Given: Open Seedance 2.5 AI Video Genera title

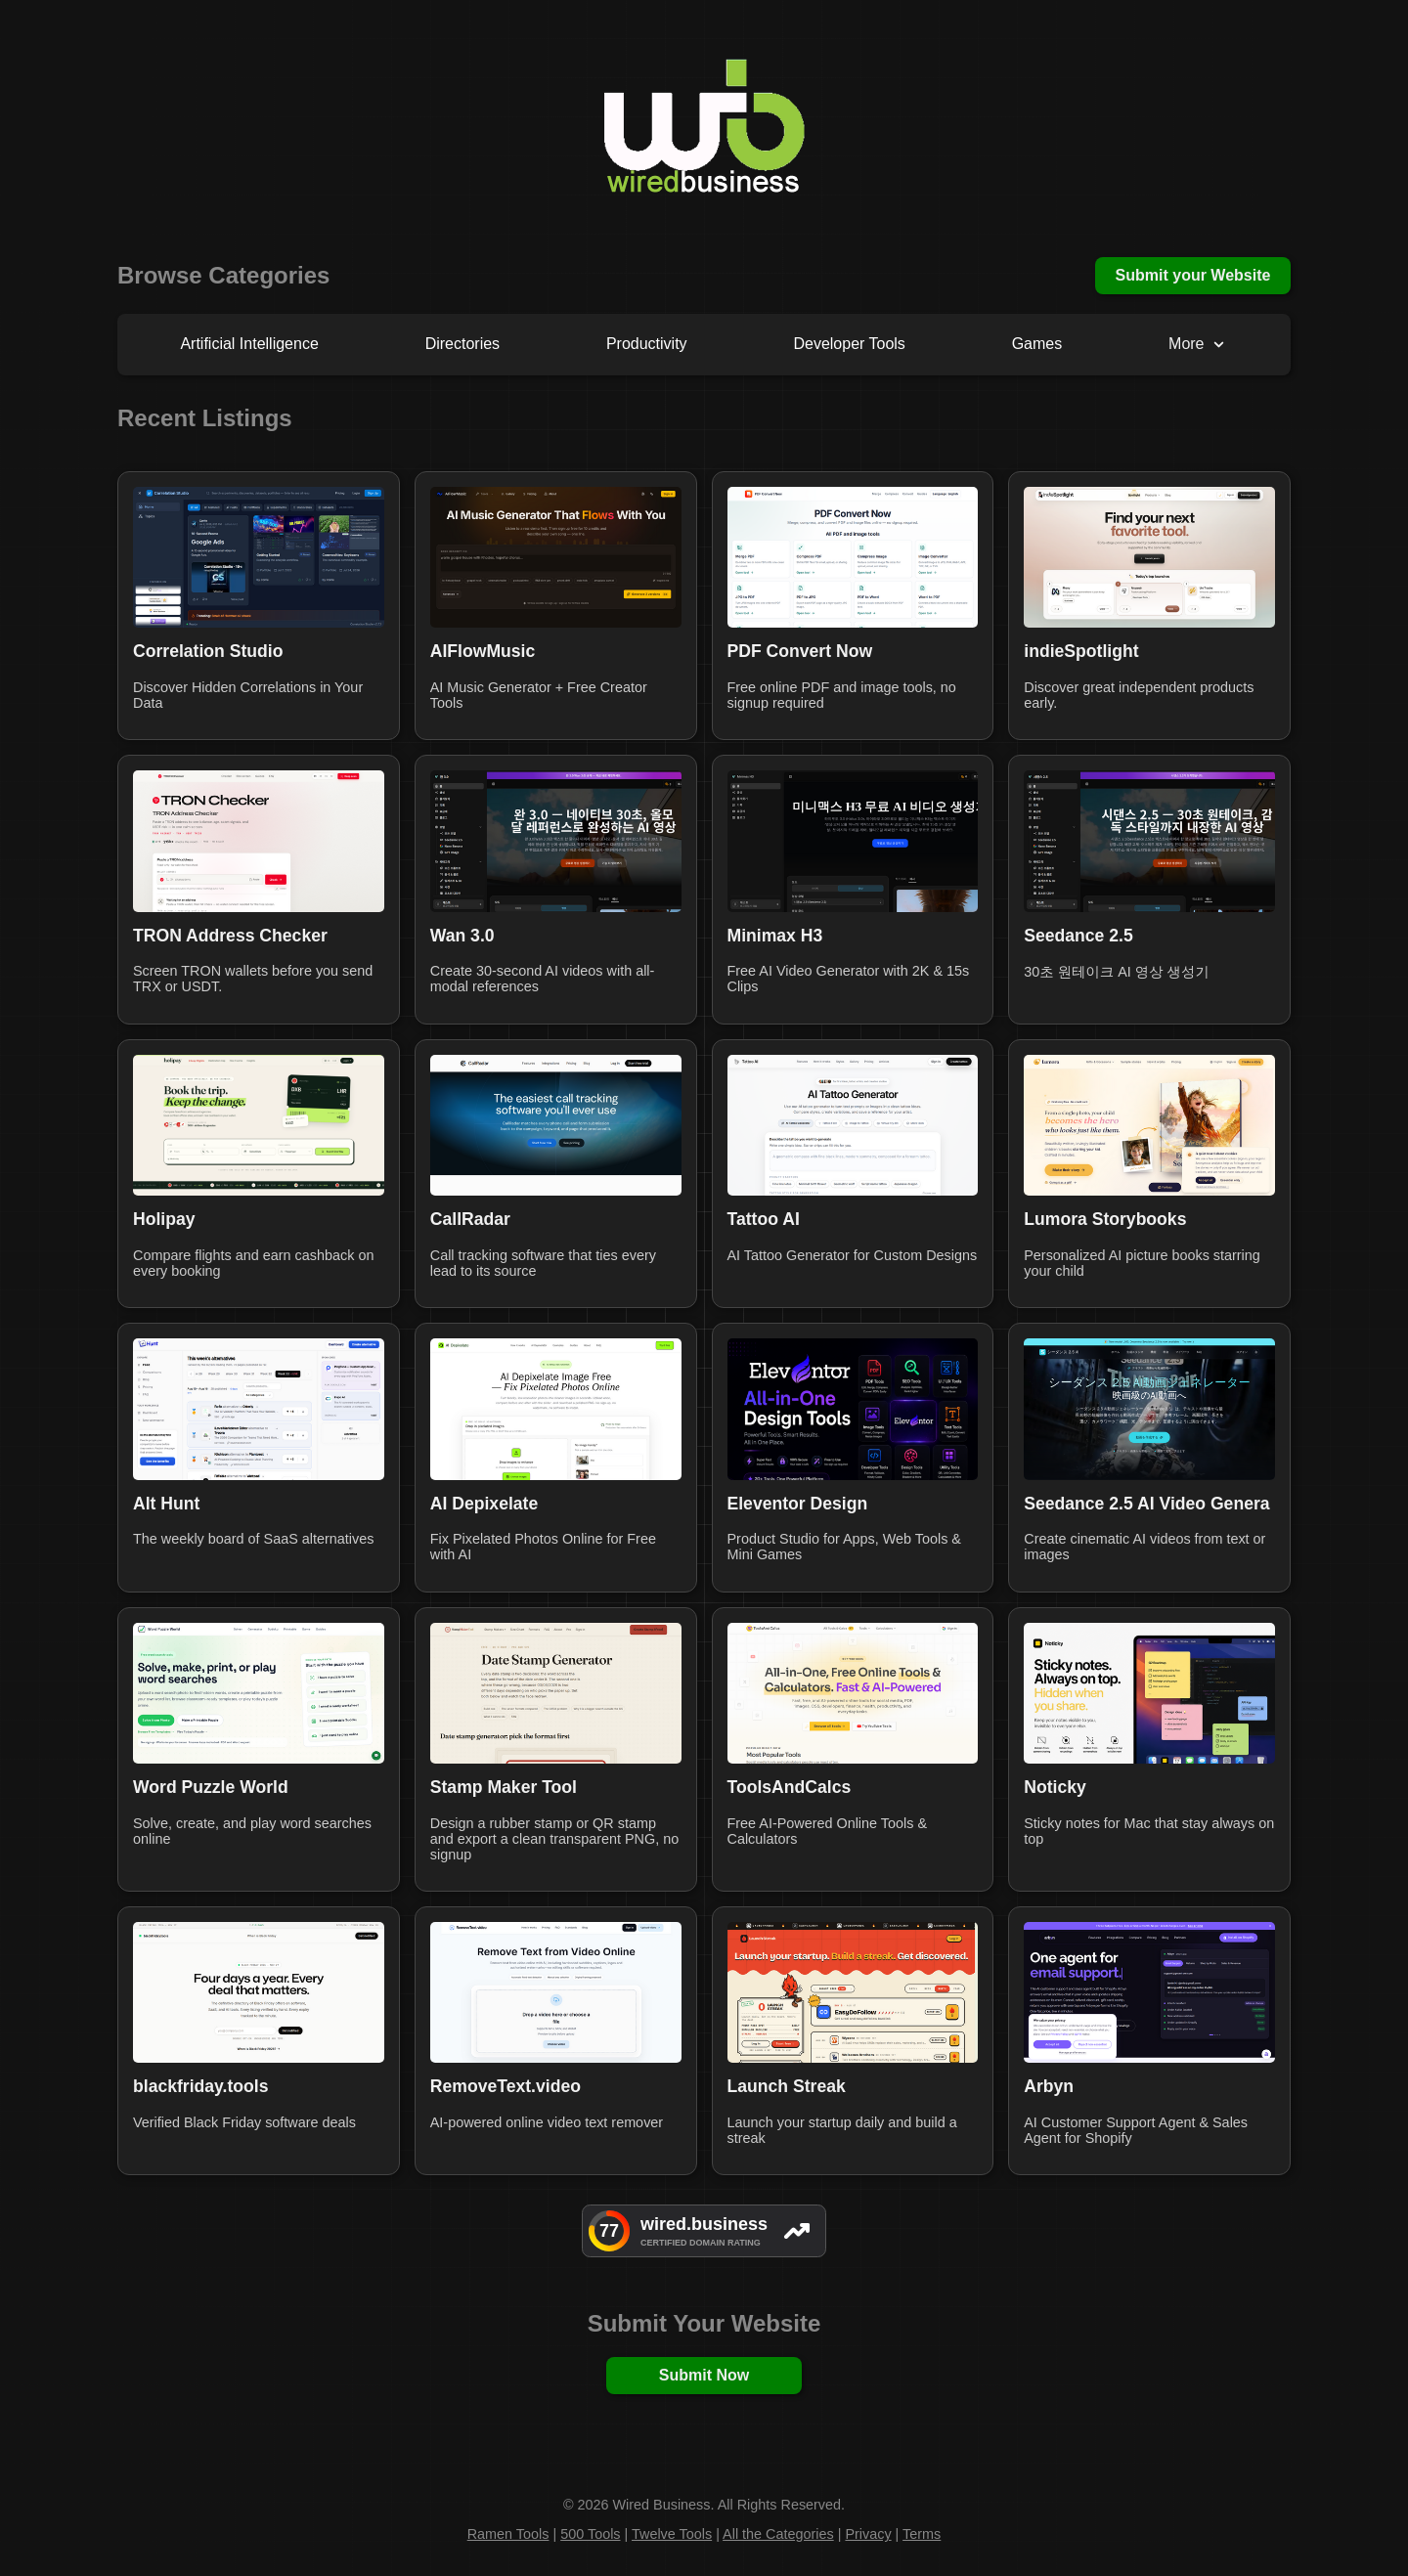Looking at the screenshot, I should point(1147,1503).
